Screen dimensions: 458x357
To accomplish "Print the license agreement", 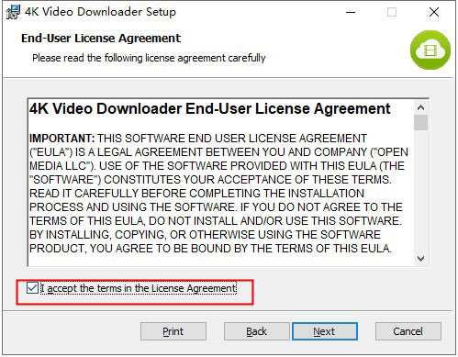I will pos(173,331).
